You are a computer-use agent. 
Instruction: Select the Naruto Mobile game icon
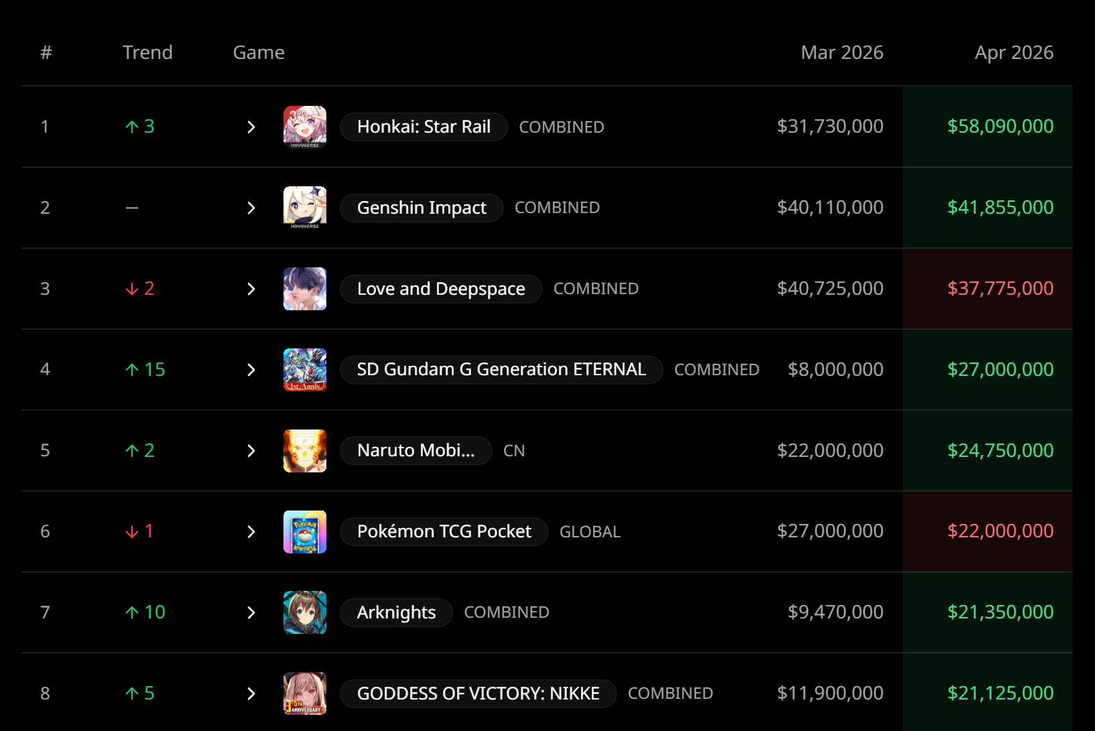pos(305,451)
